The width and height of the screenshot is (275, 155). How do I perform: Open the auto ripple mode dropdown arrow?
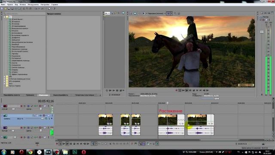151,144
